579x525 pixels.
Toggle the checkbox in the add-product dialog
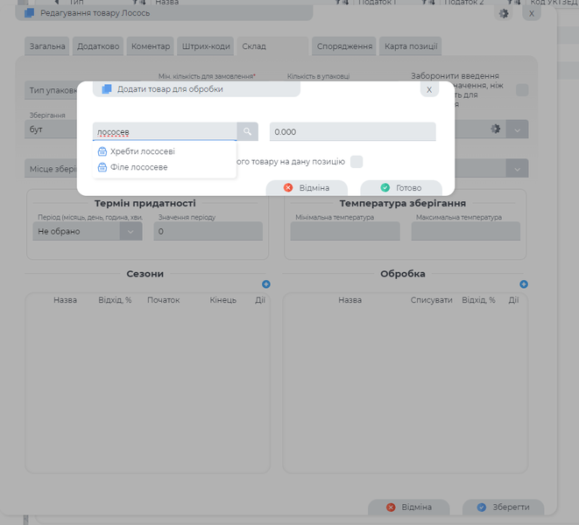tap(357, 161)
